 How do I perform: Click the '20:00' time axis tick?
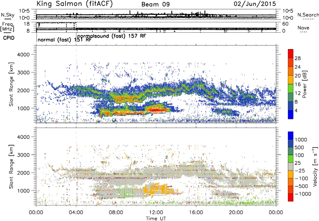236,213
